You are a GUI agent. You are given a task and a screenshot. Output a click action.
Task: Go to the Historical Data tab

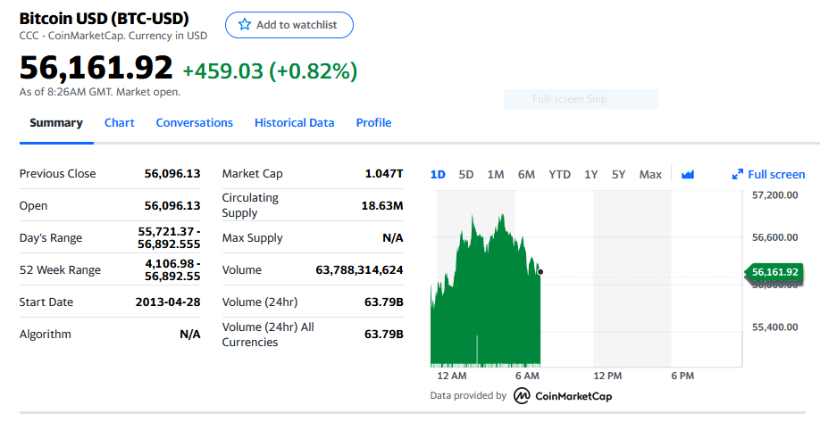tap(295, 123)
